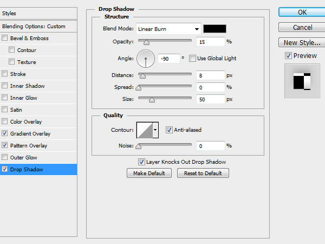Click the Make Default button
The height and width of the screenshot is (244, 325).
coord(149,173)
